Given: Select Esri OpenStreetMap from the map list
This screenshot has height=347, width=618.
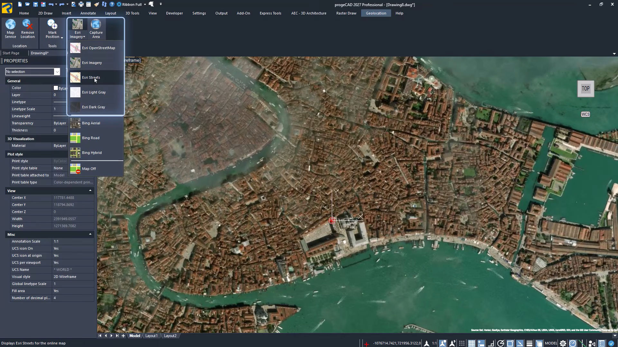Looking at the screenshot, I should [96, 48].
